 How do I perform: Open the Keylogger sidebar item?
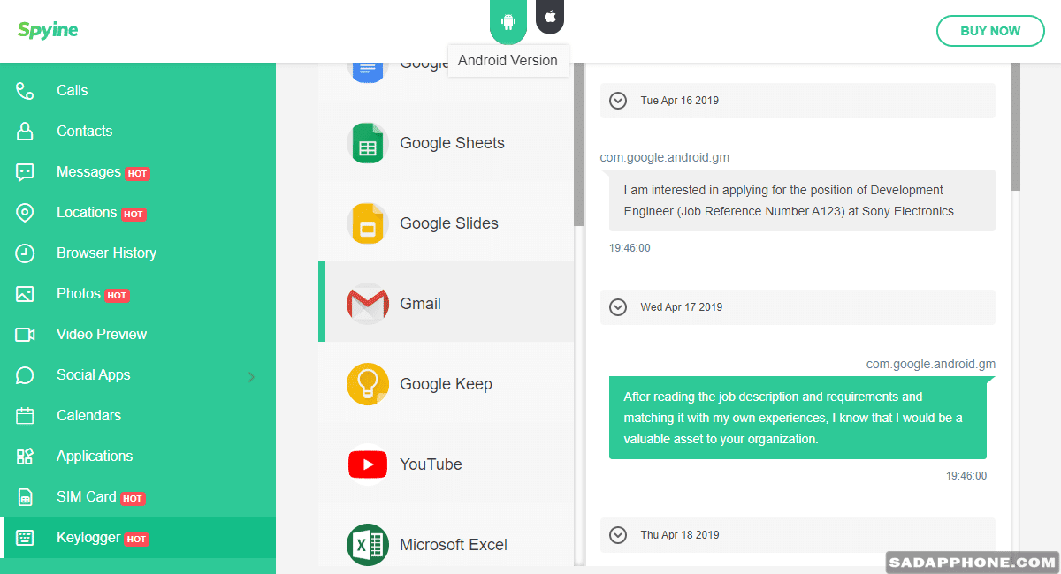[x=88, y=538]
